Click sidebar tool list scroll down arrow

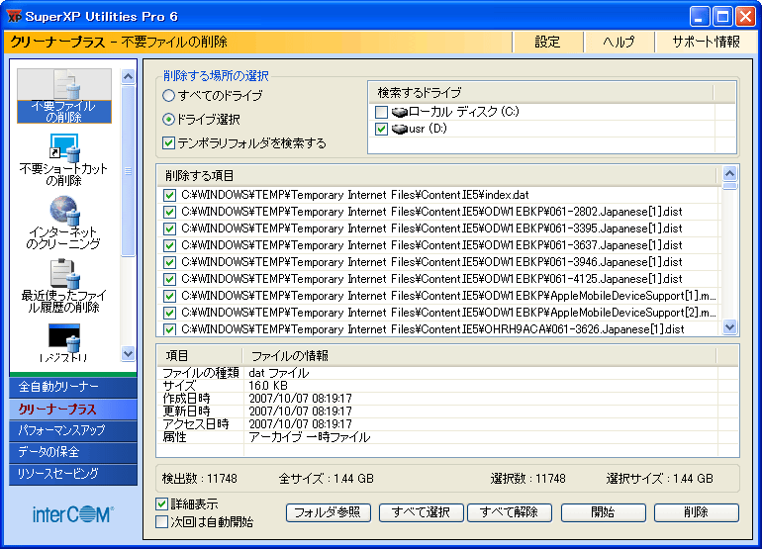[129, 354]
